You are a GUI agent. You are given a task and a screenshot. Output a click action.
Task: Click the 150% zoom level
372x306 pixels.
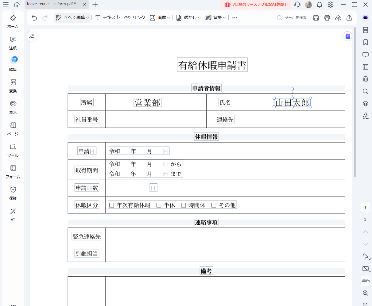click(365, 281)
